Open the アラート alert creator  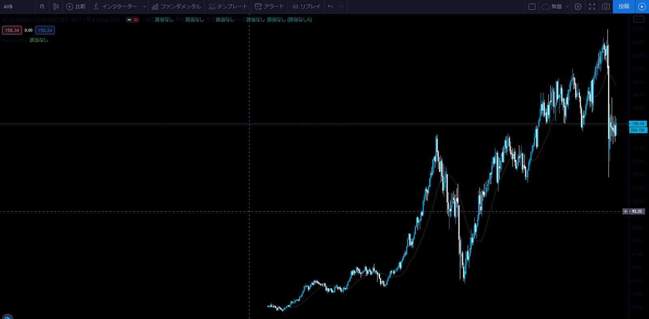pos(269,6)
